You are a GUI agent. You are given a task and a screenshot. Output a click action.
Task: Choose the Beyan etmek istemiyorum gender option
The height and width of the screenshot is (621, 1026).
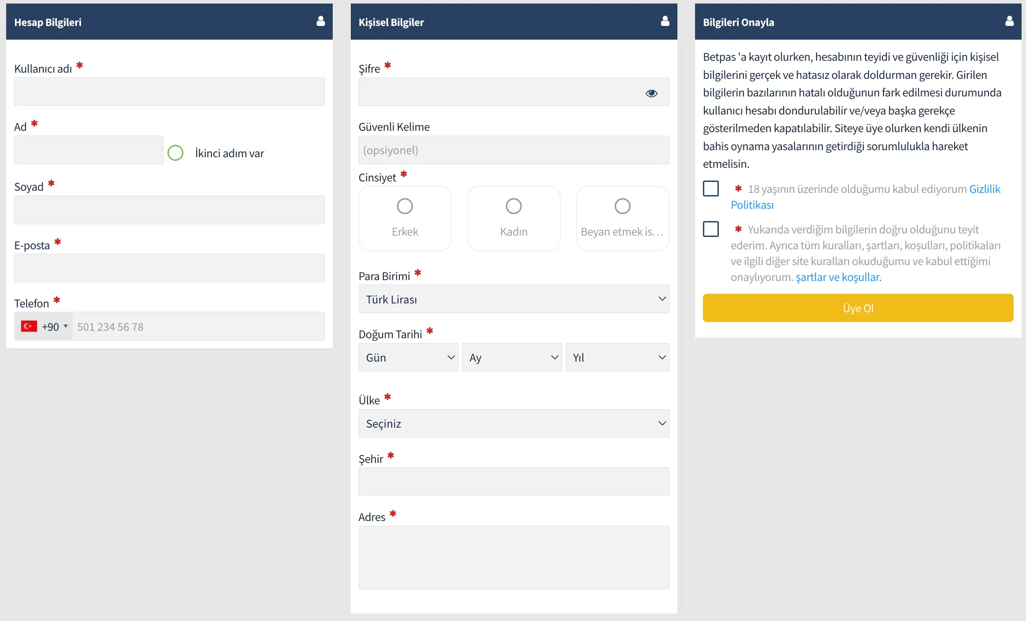tap(622, 206)
